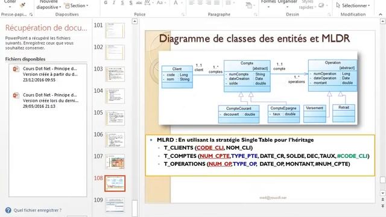The image size is (386, 217).
Task: Justify the paragraph text
Action: coord(217,2)
